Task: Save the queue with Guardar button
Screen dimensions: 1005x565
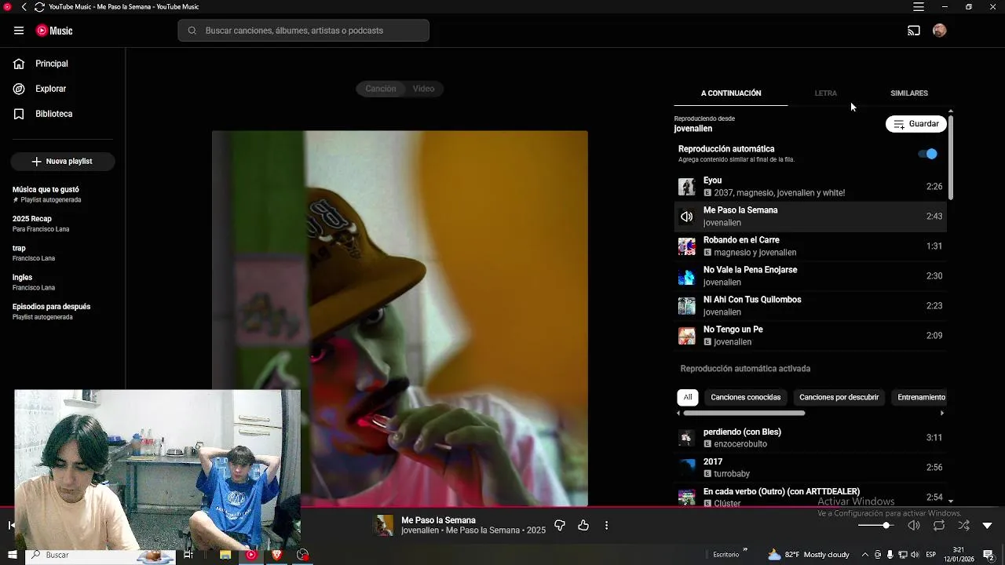Action: (916, 124)
